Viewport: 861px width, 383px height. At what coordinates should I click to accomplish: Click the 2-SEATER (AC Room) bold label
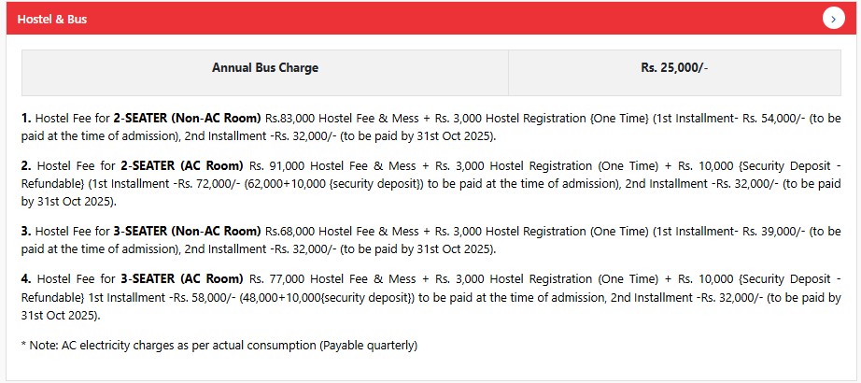tap(178, 166)
